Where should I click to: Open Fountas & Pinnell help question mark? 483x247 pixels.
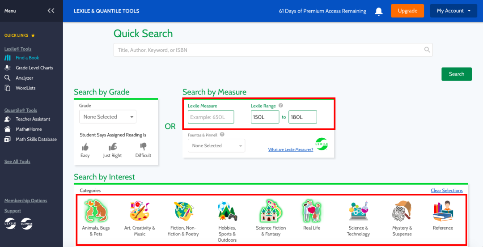pyautogui.click(x=222, y=134)
